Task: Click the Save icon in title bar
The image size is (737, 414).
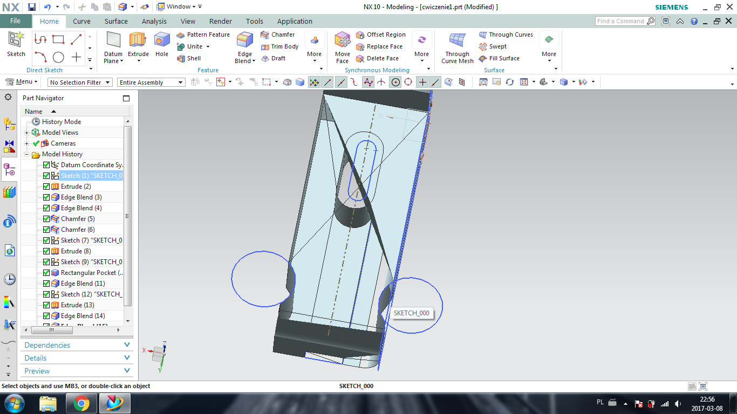Action: click(x=32, y=7)
